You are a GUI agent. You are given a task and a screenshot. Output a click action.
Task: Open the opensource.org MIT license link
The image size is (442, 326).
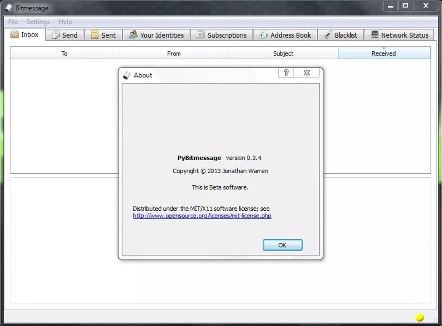click(x=202, y=216)
